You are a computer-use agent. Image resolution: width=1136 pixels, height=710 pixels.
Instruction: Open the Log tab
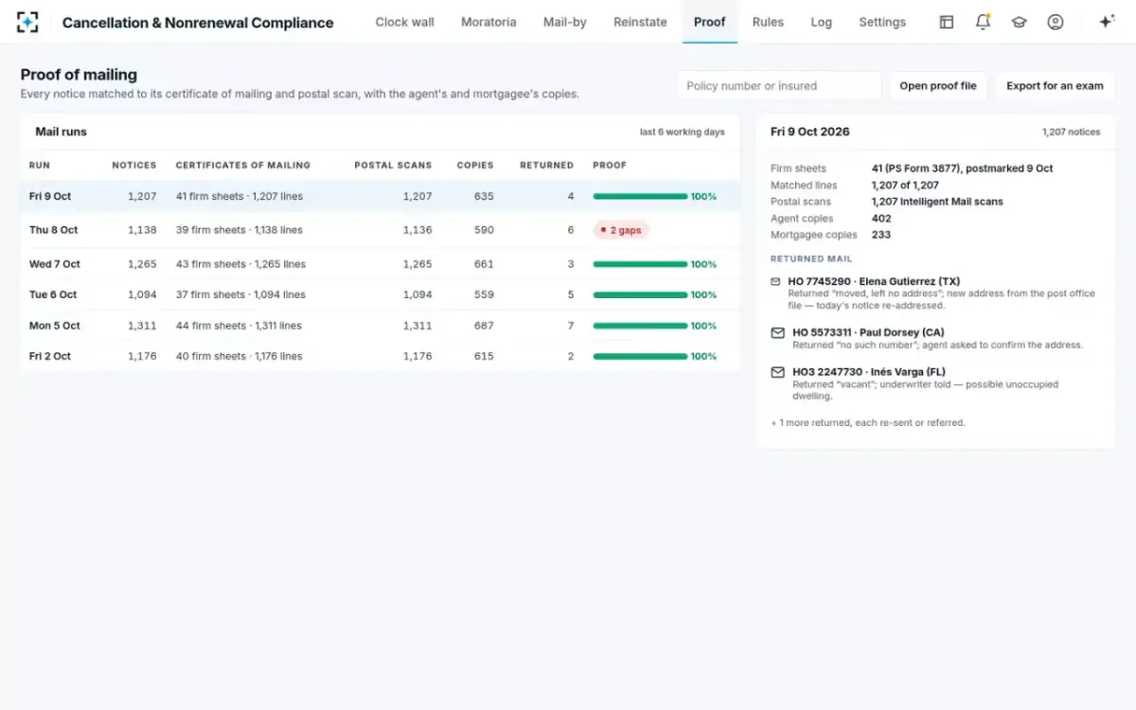(822, 22)
